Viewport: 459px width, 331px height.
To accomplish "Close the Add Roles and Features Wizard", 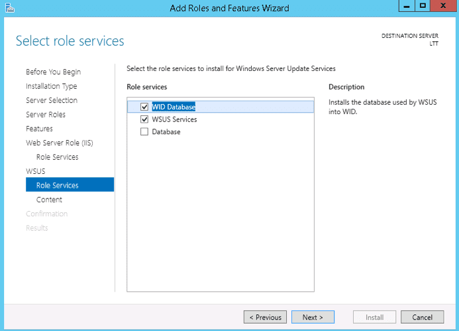I will click(444, 7).
